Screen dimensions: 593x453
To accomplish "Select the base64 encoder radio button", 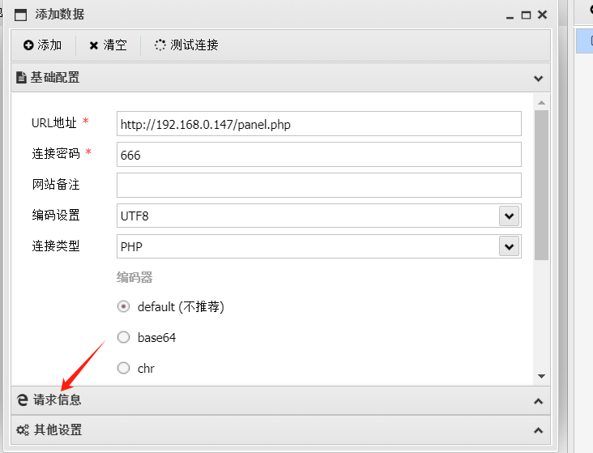I will (123, 337).
